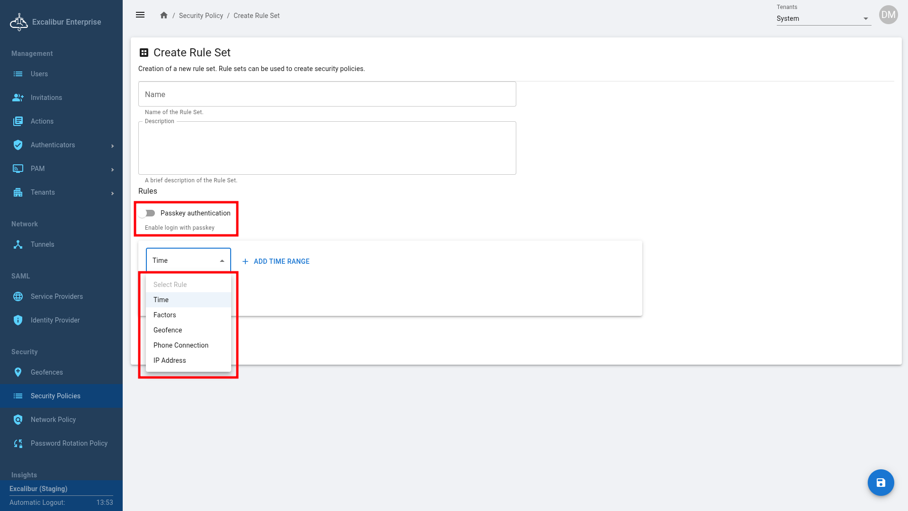908x511 pixels.
Task: Expand the PAM sidebar submenu
Action: 112,169
